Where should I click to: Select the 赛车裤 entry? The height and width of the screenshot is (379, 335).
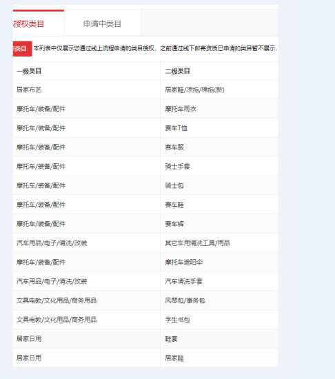[x=174, y=224]
